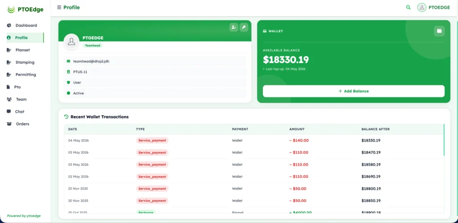This screenshot has width=458, height=223.
Task: Click the wallet icon at card corner
Action: (439, 31)
